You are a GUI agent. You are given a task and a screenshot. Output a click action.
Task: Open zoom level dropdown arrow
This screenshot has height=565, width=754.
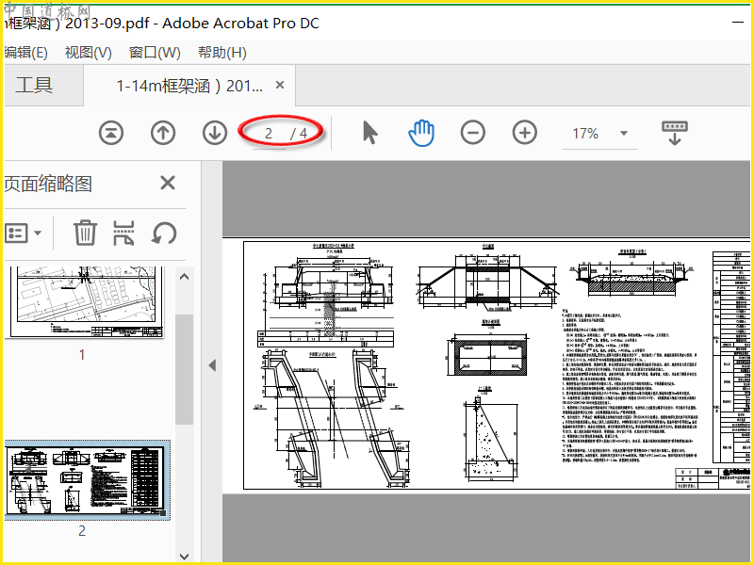pyautogui.click(x=624, y=133)
